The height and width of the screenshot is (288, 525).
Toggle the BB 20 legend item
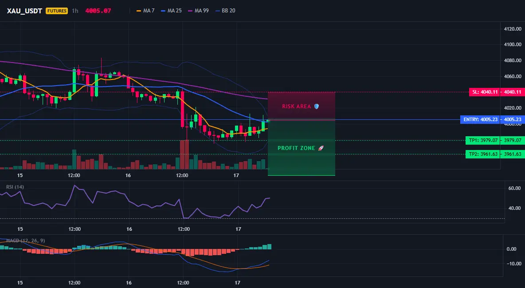[225, 11]
